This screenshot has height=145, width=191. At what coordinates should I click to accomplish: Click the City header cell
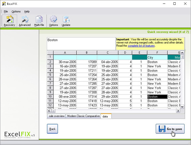157,57
